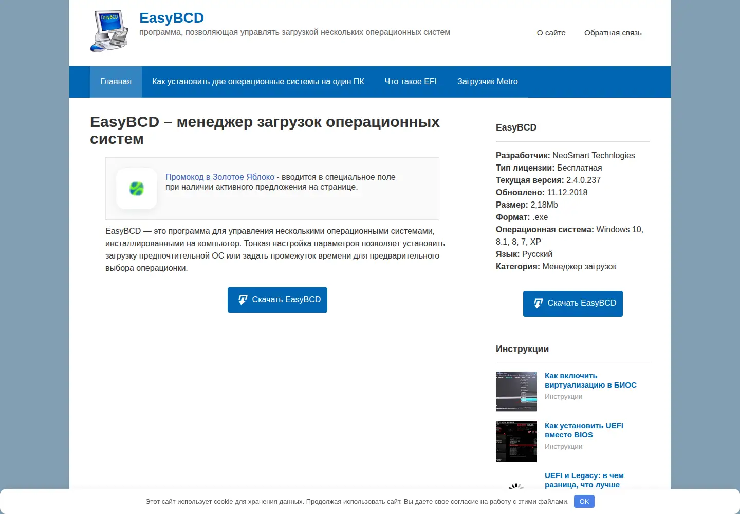Open Как включить виртуализацию в БИОС article
Image resolution: width=740 pixels, height=514 pixels.
pos(590,380)
